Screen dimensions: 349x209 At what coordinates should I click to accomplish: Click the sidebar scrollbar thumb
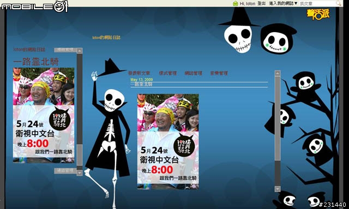tap(80, 155)
